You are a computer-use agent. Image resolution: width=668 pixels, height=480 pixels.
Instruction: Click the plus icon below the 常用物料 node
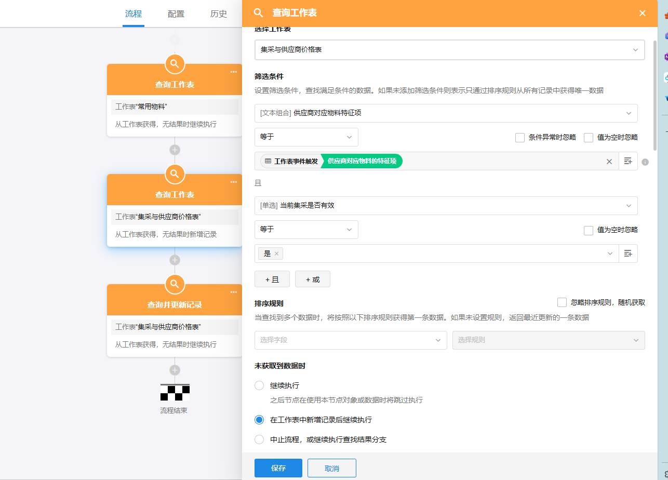point(175,150)
